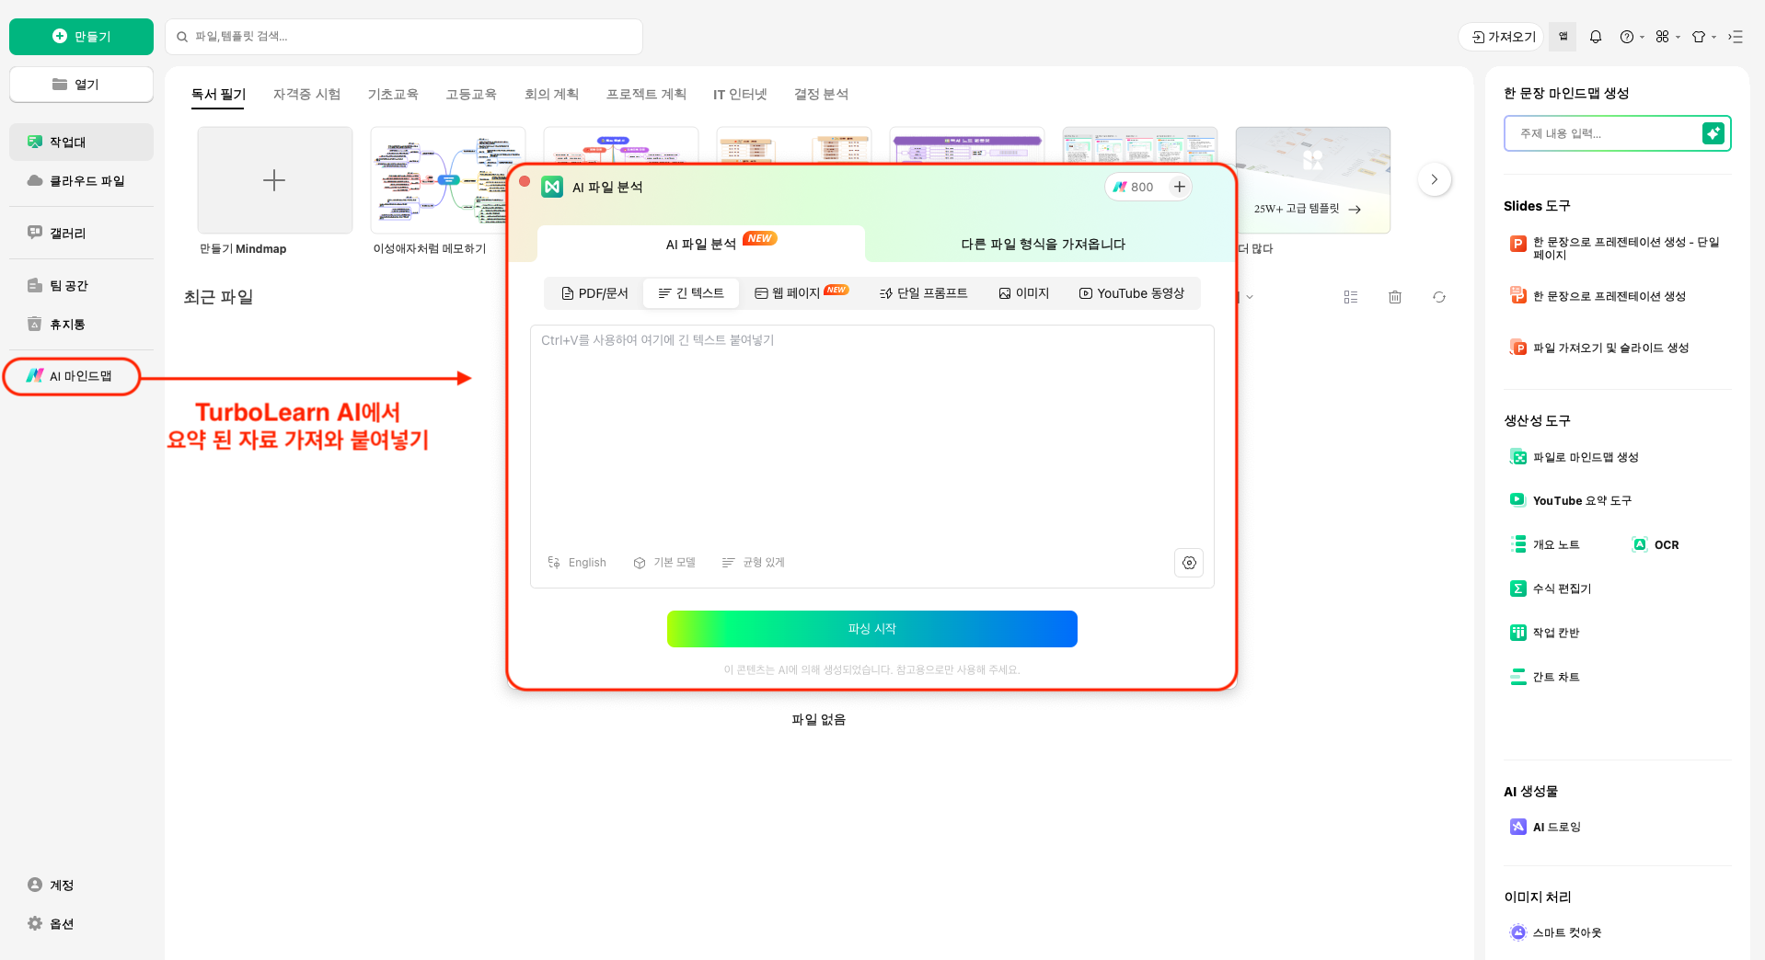Open the OCR tool

[1655, 544]
